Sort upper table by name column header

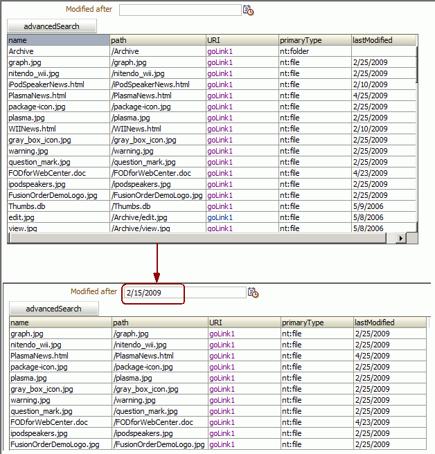coord(59,40)
